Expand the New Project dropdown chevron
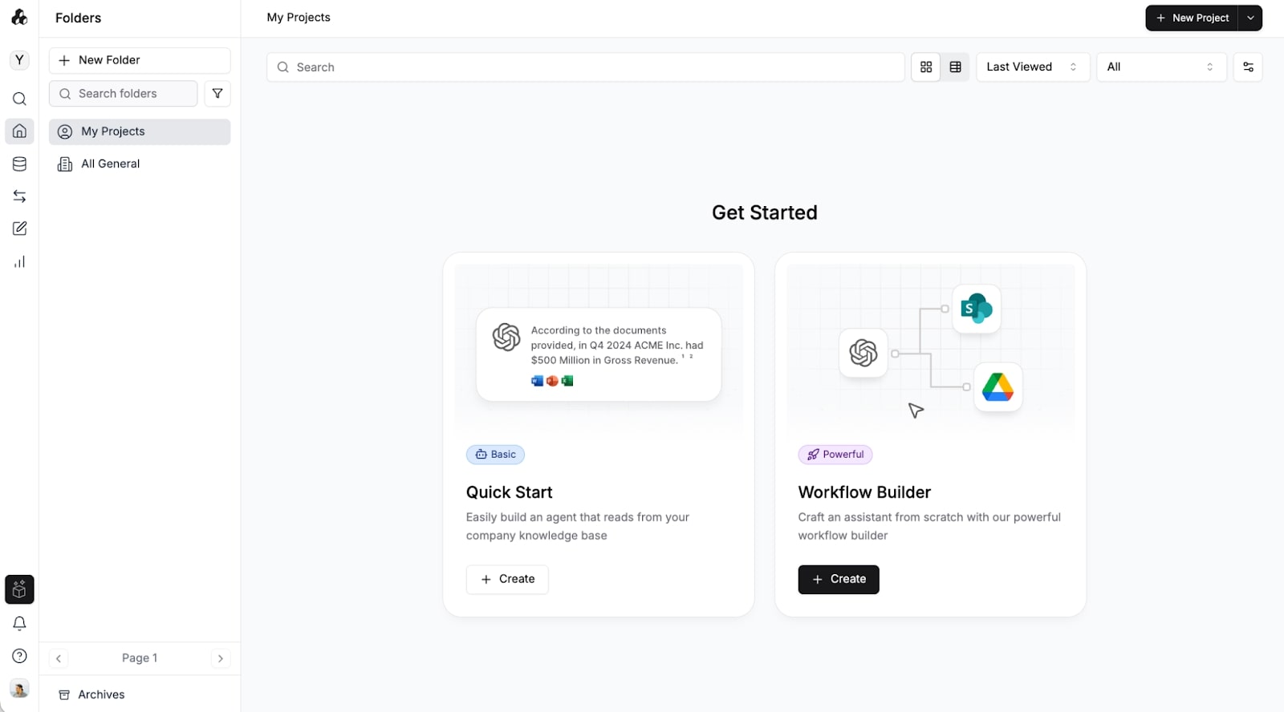The image size is (1284, 712). [1249, 18]
